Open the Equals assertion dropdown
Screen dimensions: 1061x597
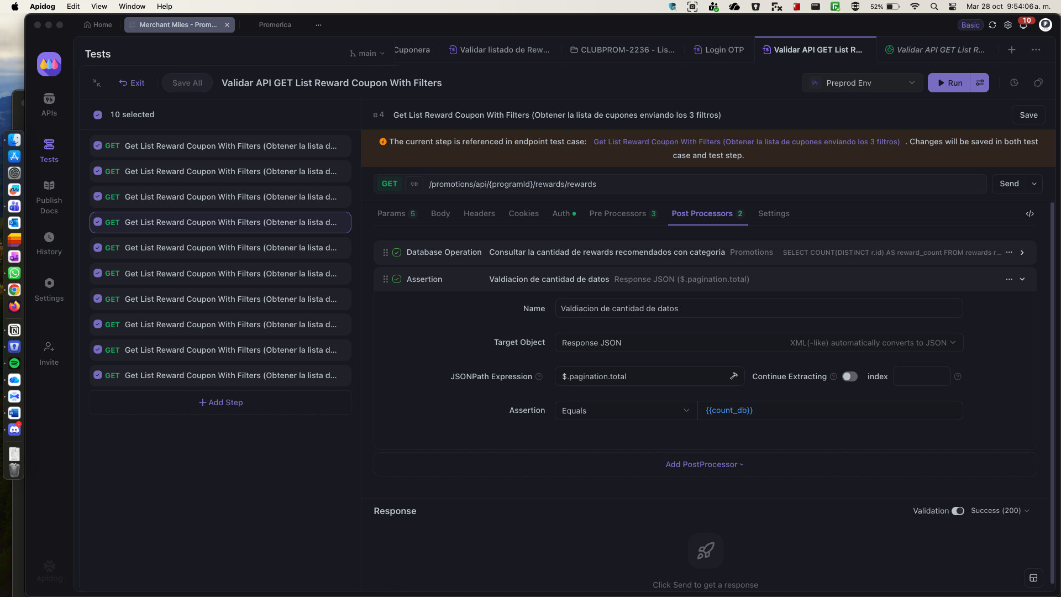(625, 411)
